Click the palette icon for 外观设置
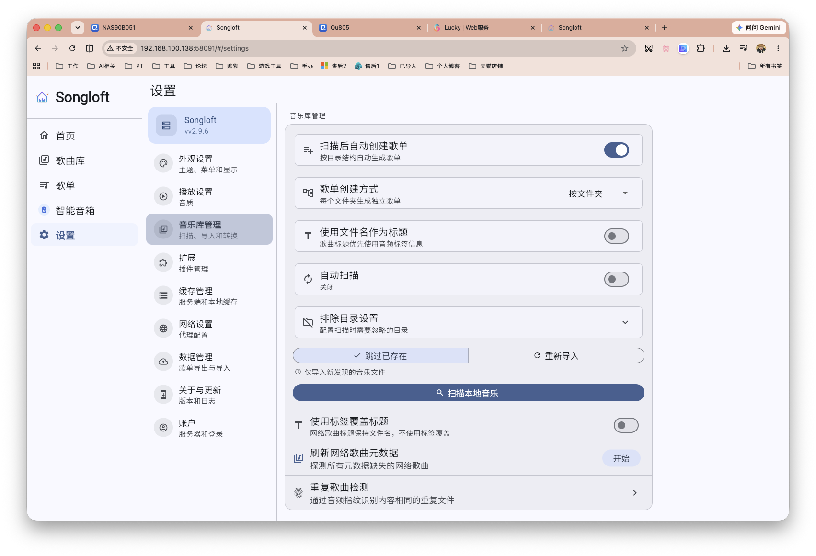The image size is (816, 556). tap(163, 163)
